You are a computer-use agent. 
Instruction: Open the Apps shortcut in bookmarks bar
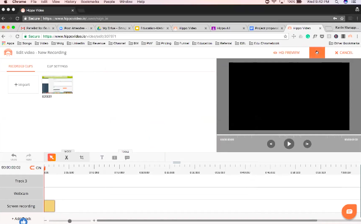click(x=8, y=43)
